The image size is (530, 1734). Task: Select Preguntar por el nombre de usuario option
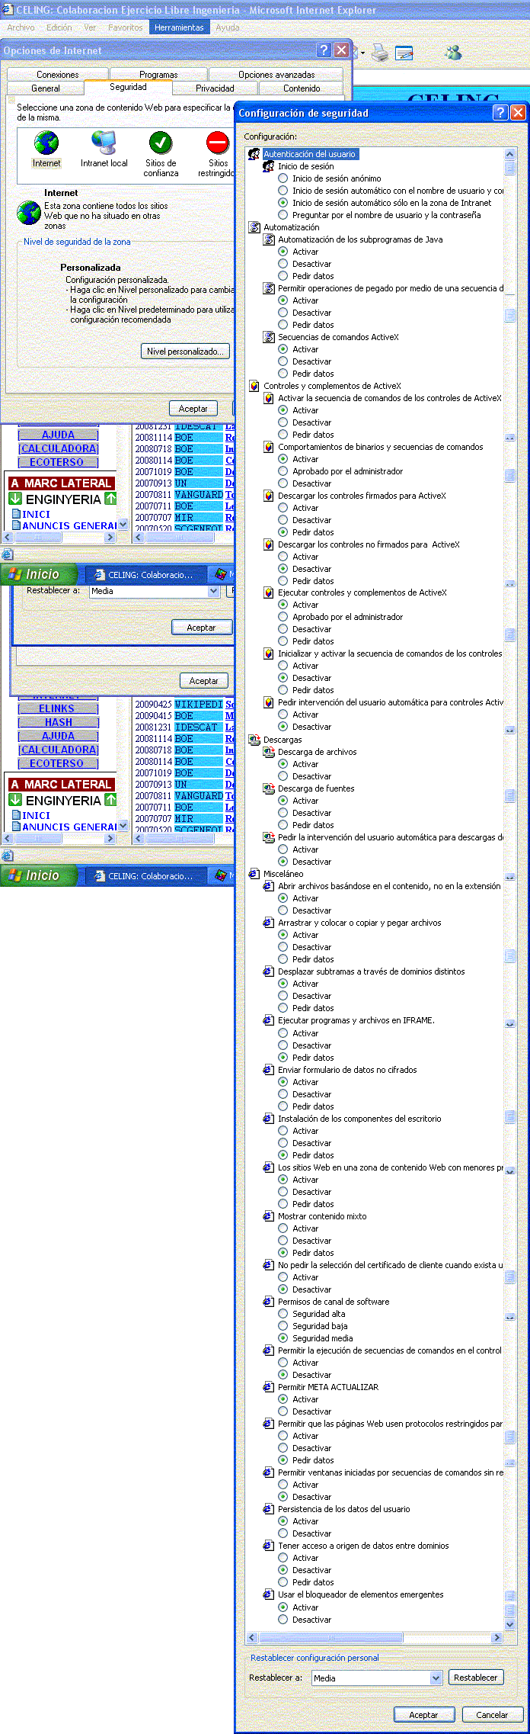point(283,215)
